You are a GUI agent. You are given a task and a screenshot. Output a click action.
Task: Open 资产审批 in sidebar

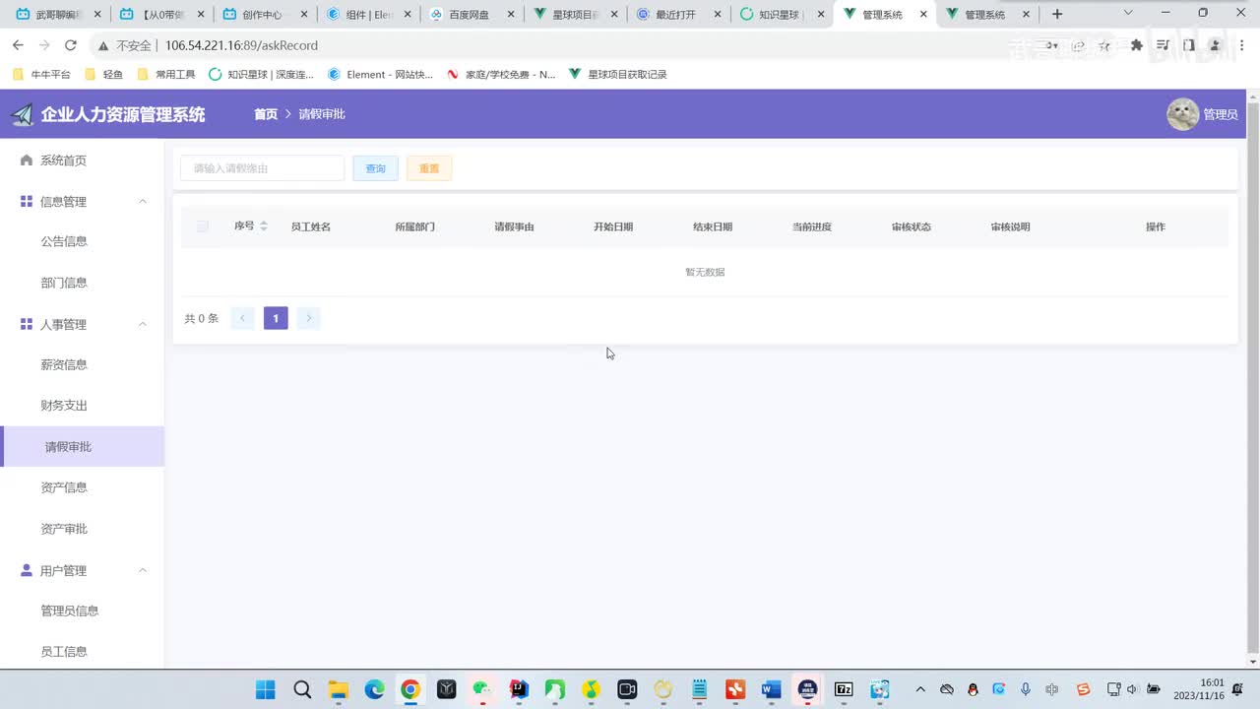(x=82, y=529)
